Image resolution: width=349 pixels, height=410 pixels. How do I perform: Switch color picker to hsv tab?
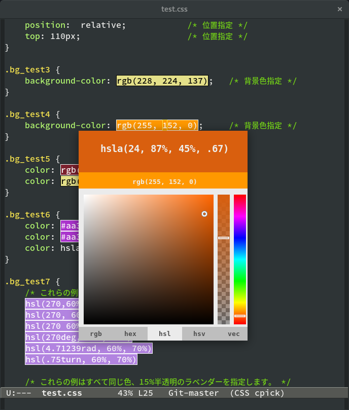[199, 333]
